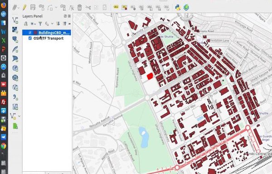Click the green stacked-layers plugin icon
The image size is (272, 174).
[186, 7]
